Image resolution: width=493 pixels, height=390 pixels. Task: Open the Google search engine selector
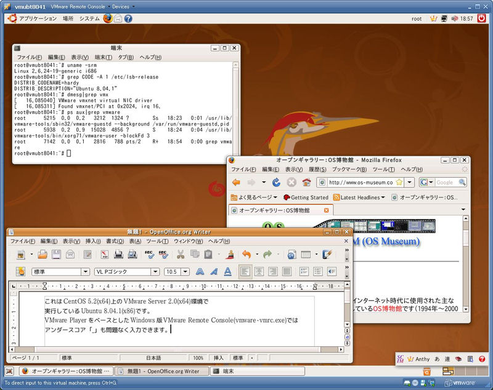(427, 182)
